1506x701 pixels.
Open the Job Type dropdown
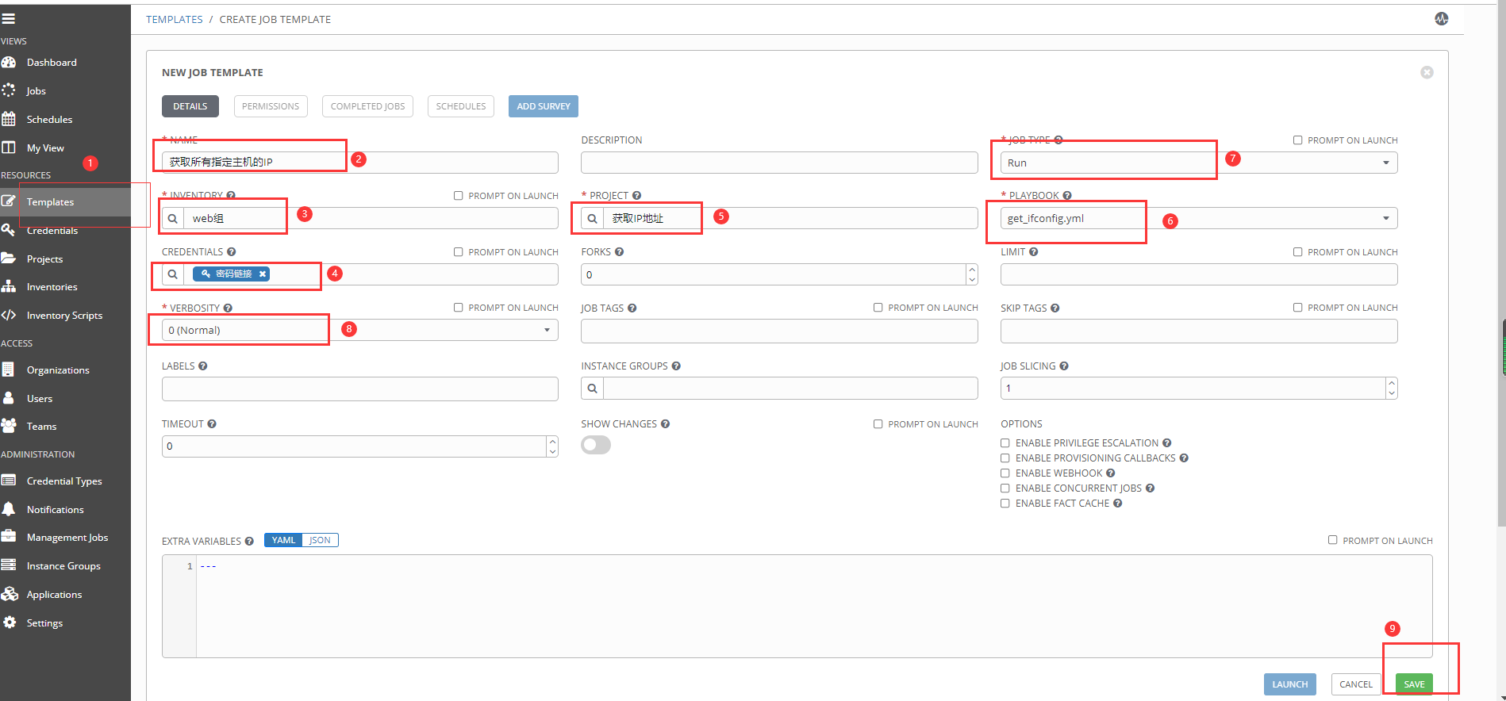pos(1199,163)
